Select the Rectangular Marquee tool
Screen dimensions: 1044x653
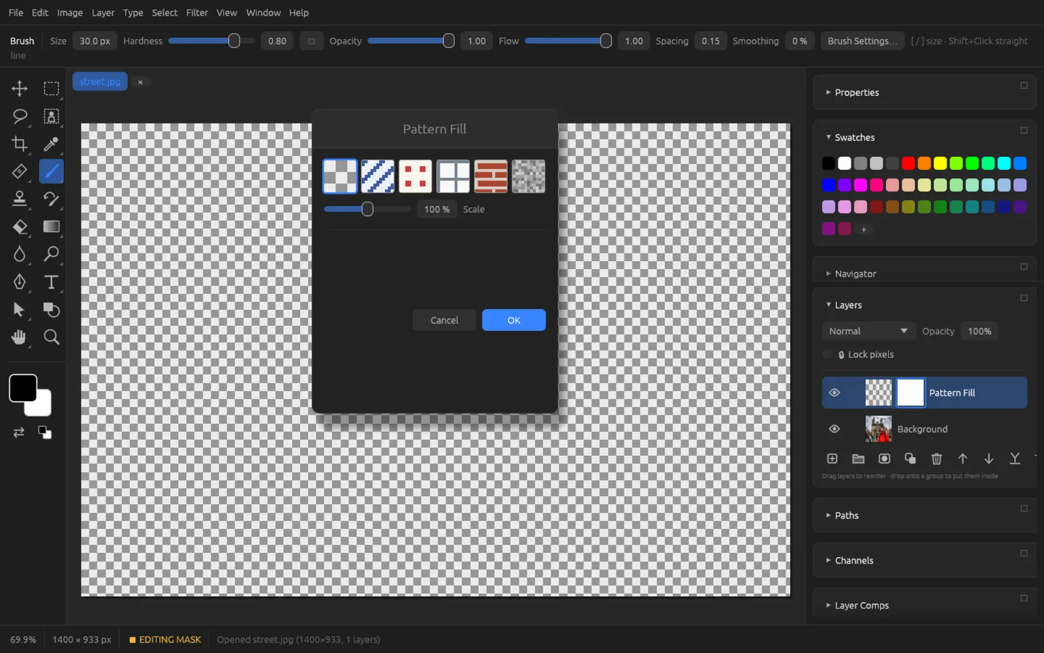coord(51,88)
